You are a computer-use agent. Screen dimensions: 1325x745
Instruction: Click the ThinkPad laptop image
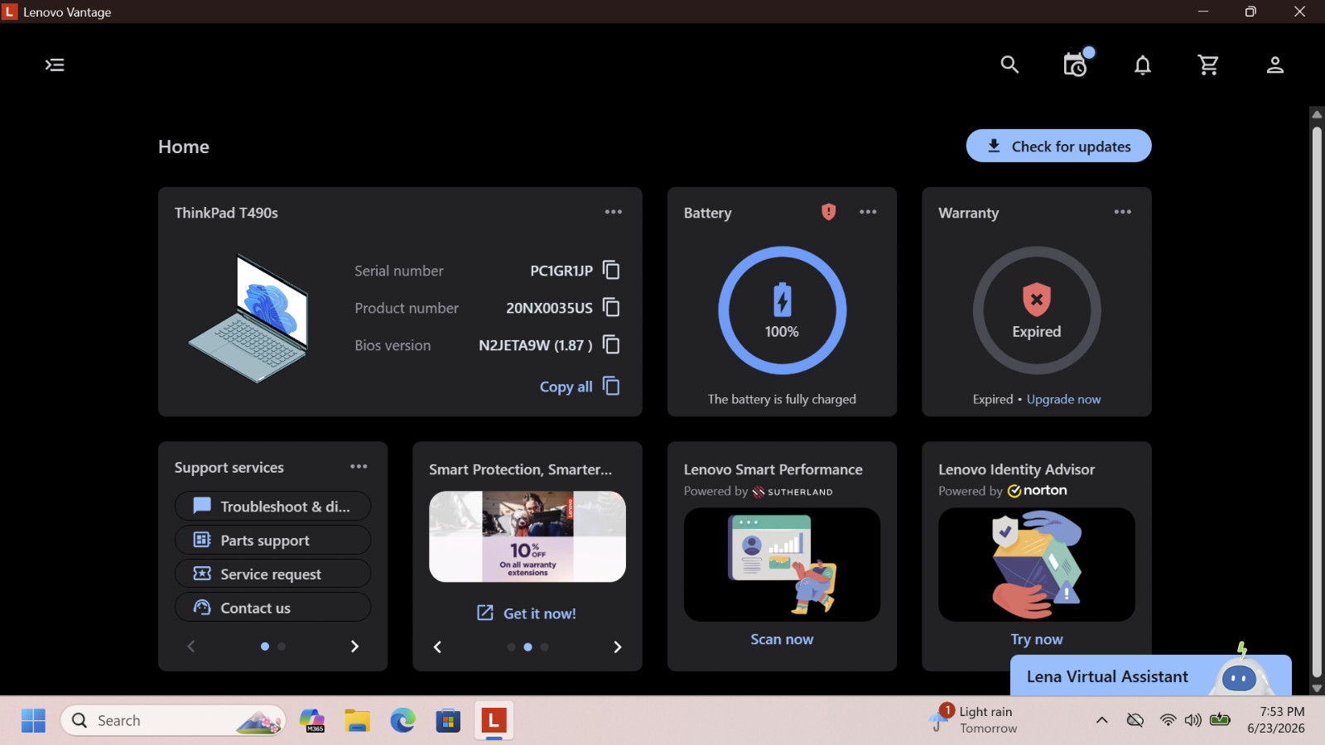click(x=248, y=319)
